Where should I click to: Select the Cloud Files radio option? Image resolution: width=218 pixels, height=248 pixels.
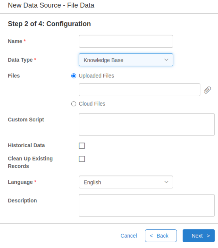[74, 104]
